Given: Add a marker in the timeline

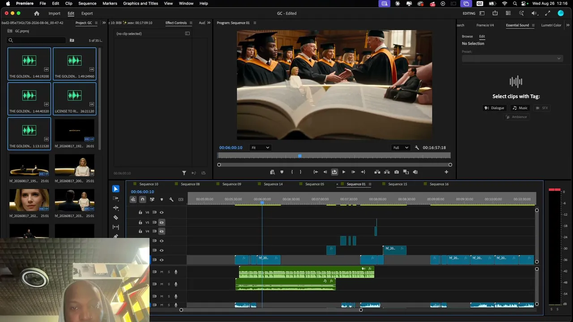Looking at the screenshot, I should pos(162,199).
